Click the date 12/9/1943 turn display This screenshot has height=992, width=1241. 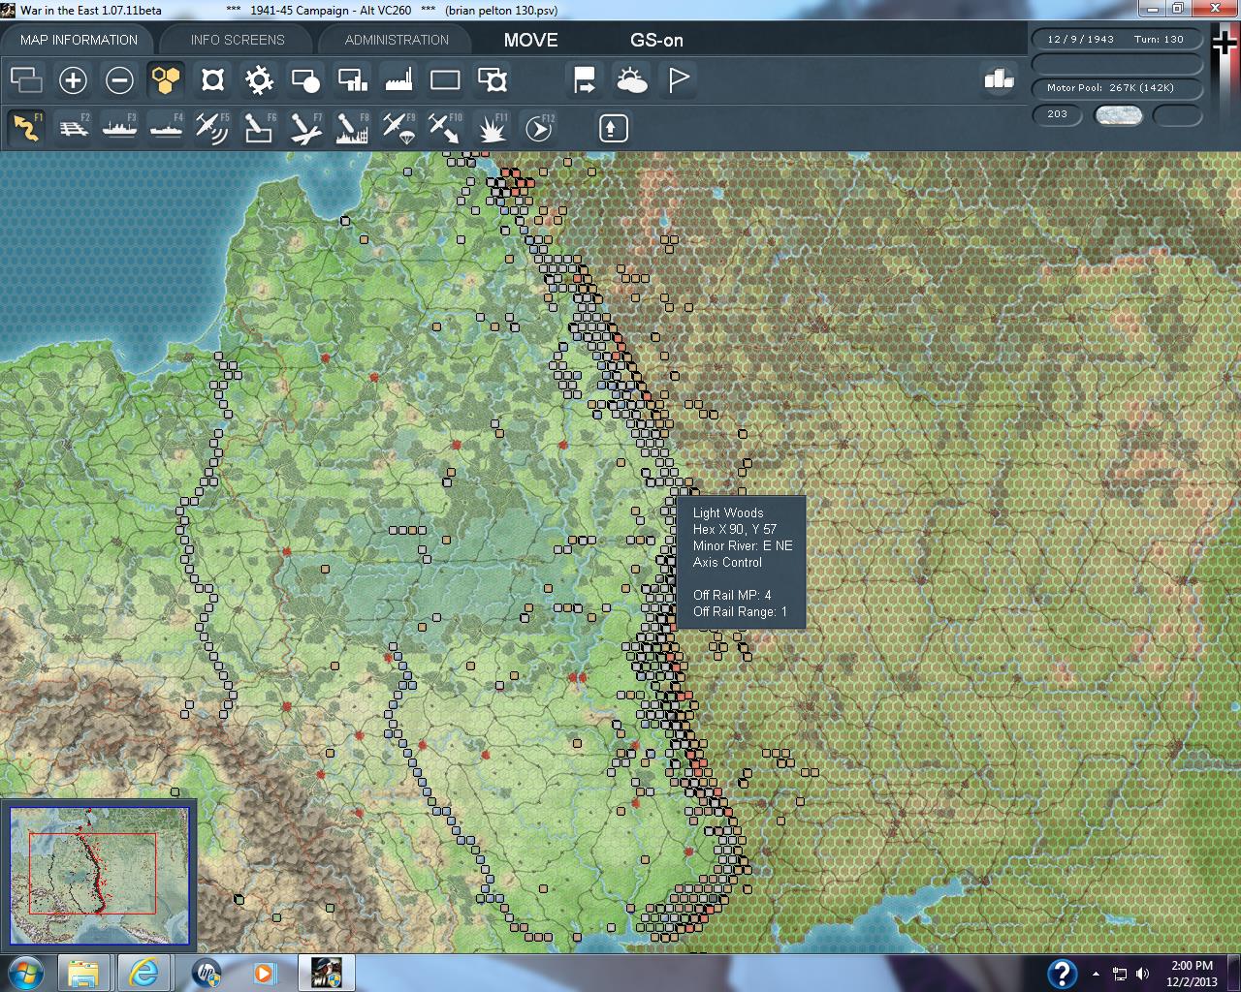[1116, 40]
